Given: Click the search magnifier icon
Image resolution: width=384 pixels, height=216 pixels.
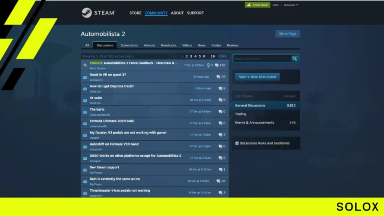Looking at the screenshot, I should pos(295,58).
